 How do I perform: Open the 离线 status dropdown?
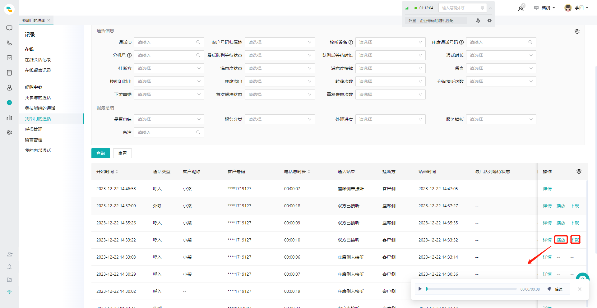click(544, 8)
